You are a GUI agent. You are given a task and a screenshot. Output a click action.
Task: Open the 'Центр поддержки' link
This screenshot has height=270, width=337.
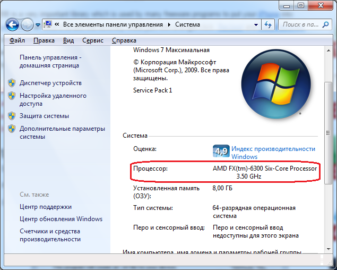coord(46,207)
